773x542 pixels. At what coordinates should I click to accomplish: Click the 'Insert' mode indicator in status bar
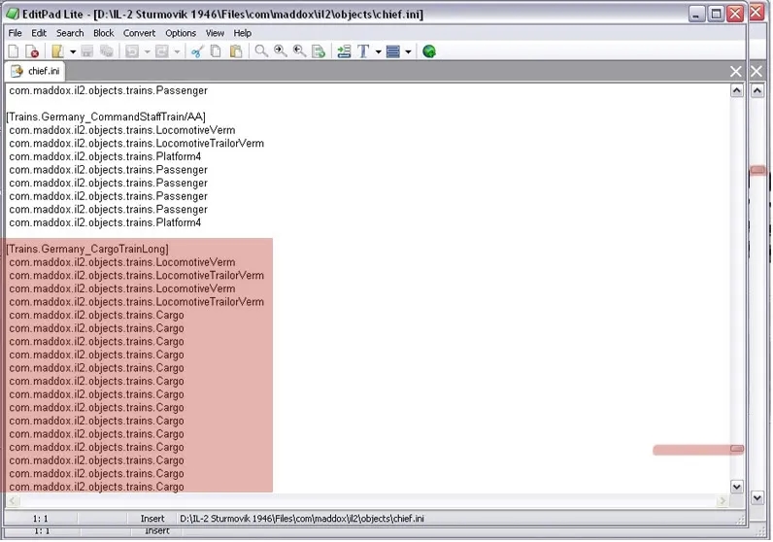click(152, 519)
